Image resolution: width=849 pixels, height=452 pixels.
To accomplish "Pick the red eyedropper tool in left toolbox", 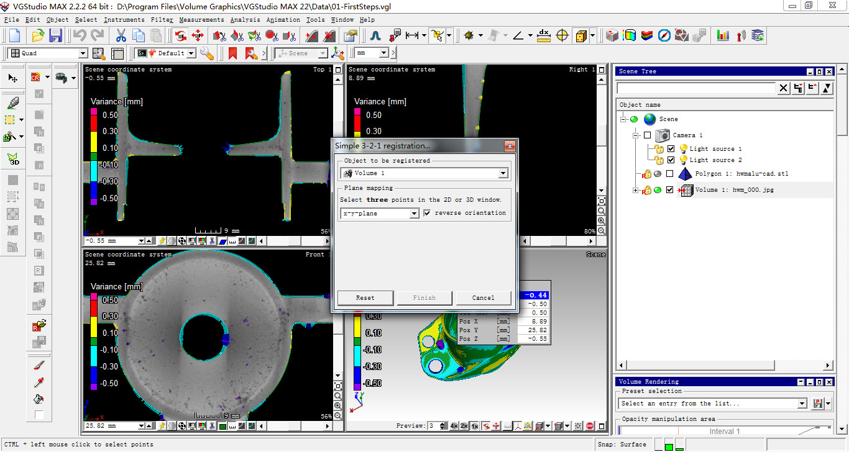I will coord(39,382).
